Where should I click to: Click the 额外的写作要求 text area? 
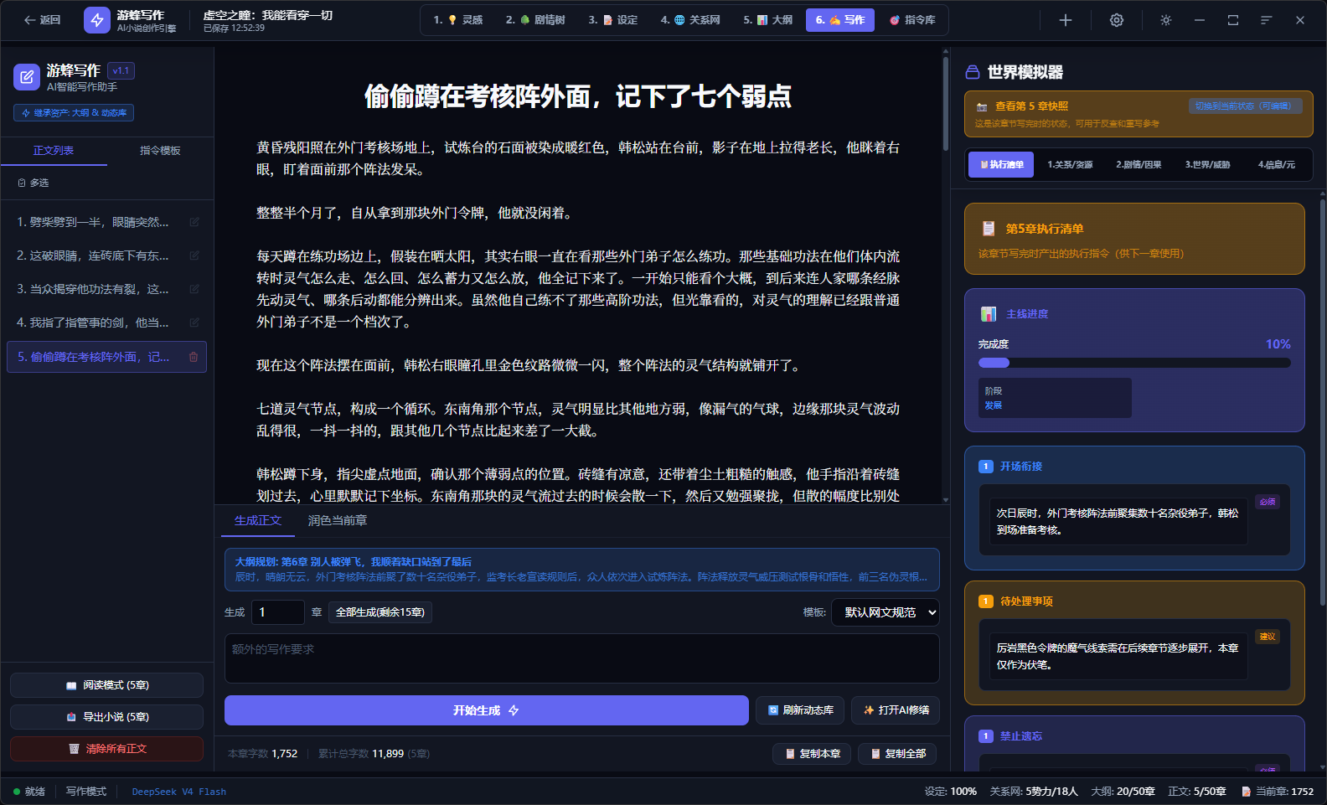tap(582, 658)
